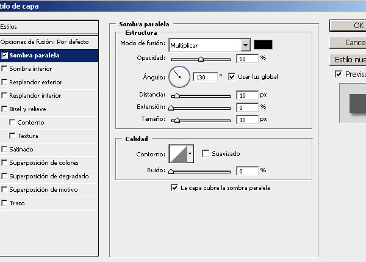
Task: Click the Ruido slider track
Action: (201, 172)
